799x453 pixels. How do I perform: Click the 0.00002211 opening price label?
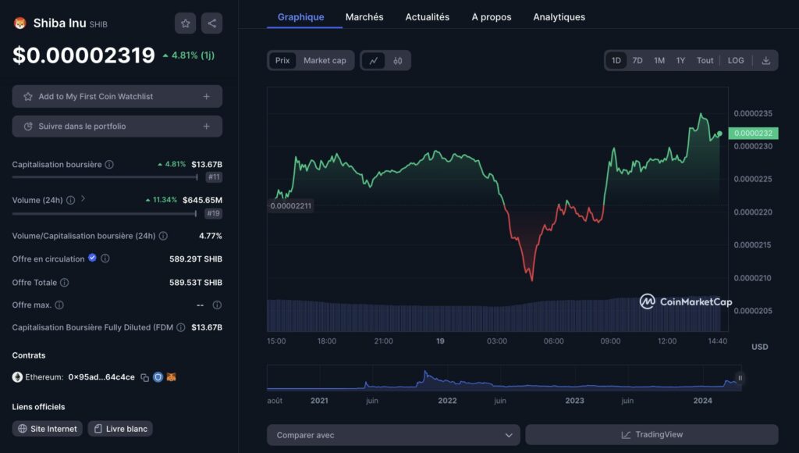coord(290,206)
